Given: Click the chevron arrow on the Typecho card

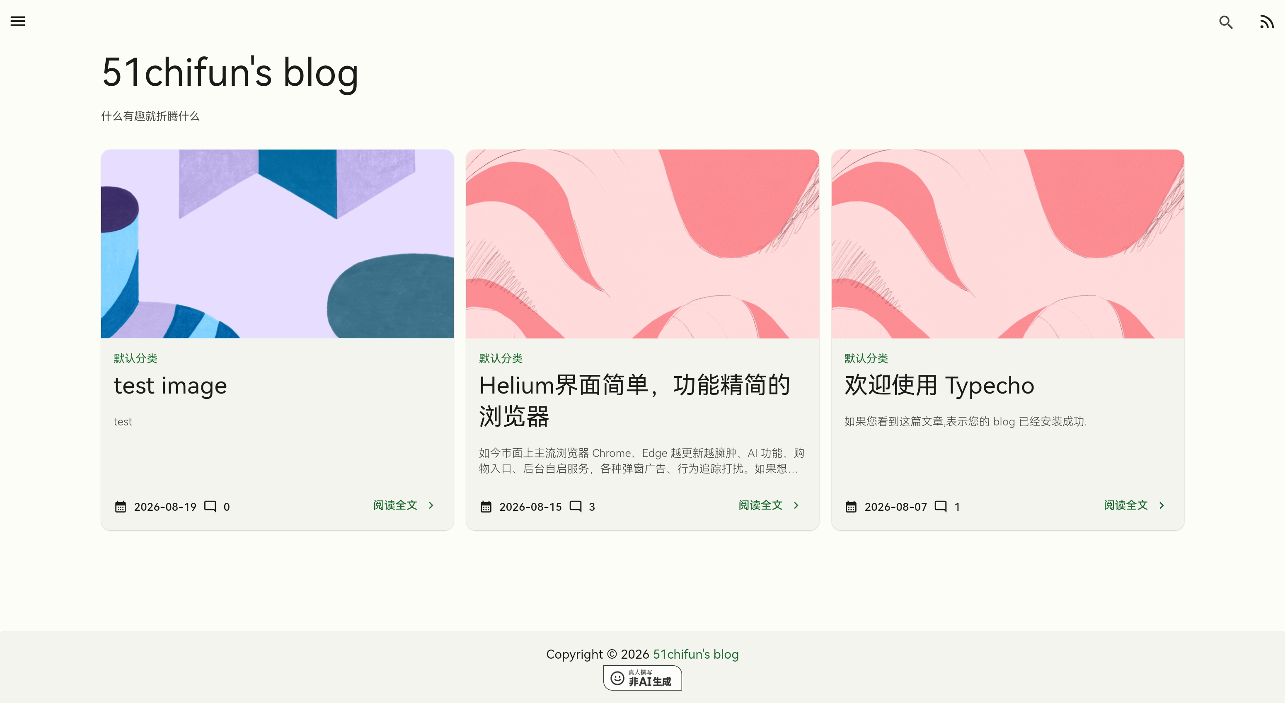Looking at the screenshot, I should click(1162, 505).
